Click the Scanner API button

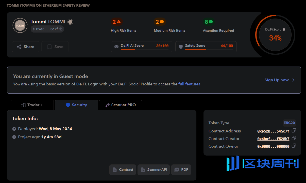point(154,170)
